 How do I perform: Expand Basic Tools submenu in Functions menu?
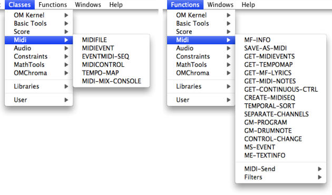(201, 23)
